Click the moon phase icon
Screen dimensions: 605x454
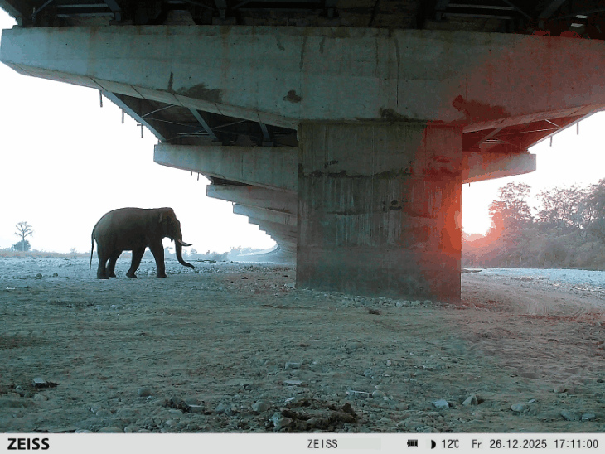(433, 444)
